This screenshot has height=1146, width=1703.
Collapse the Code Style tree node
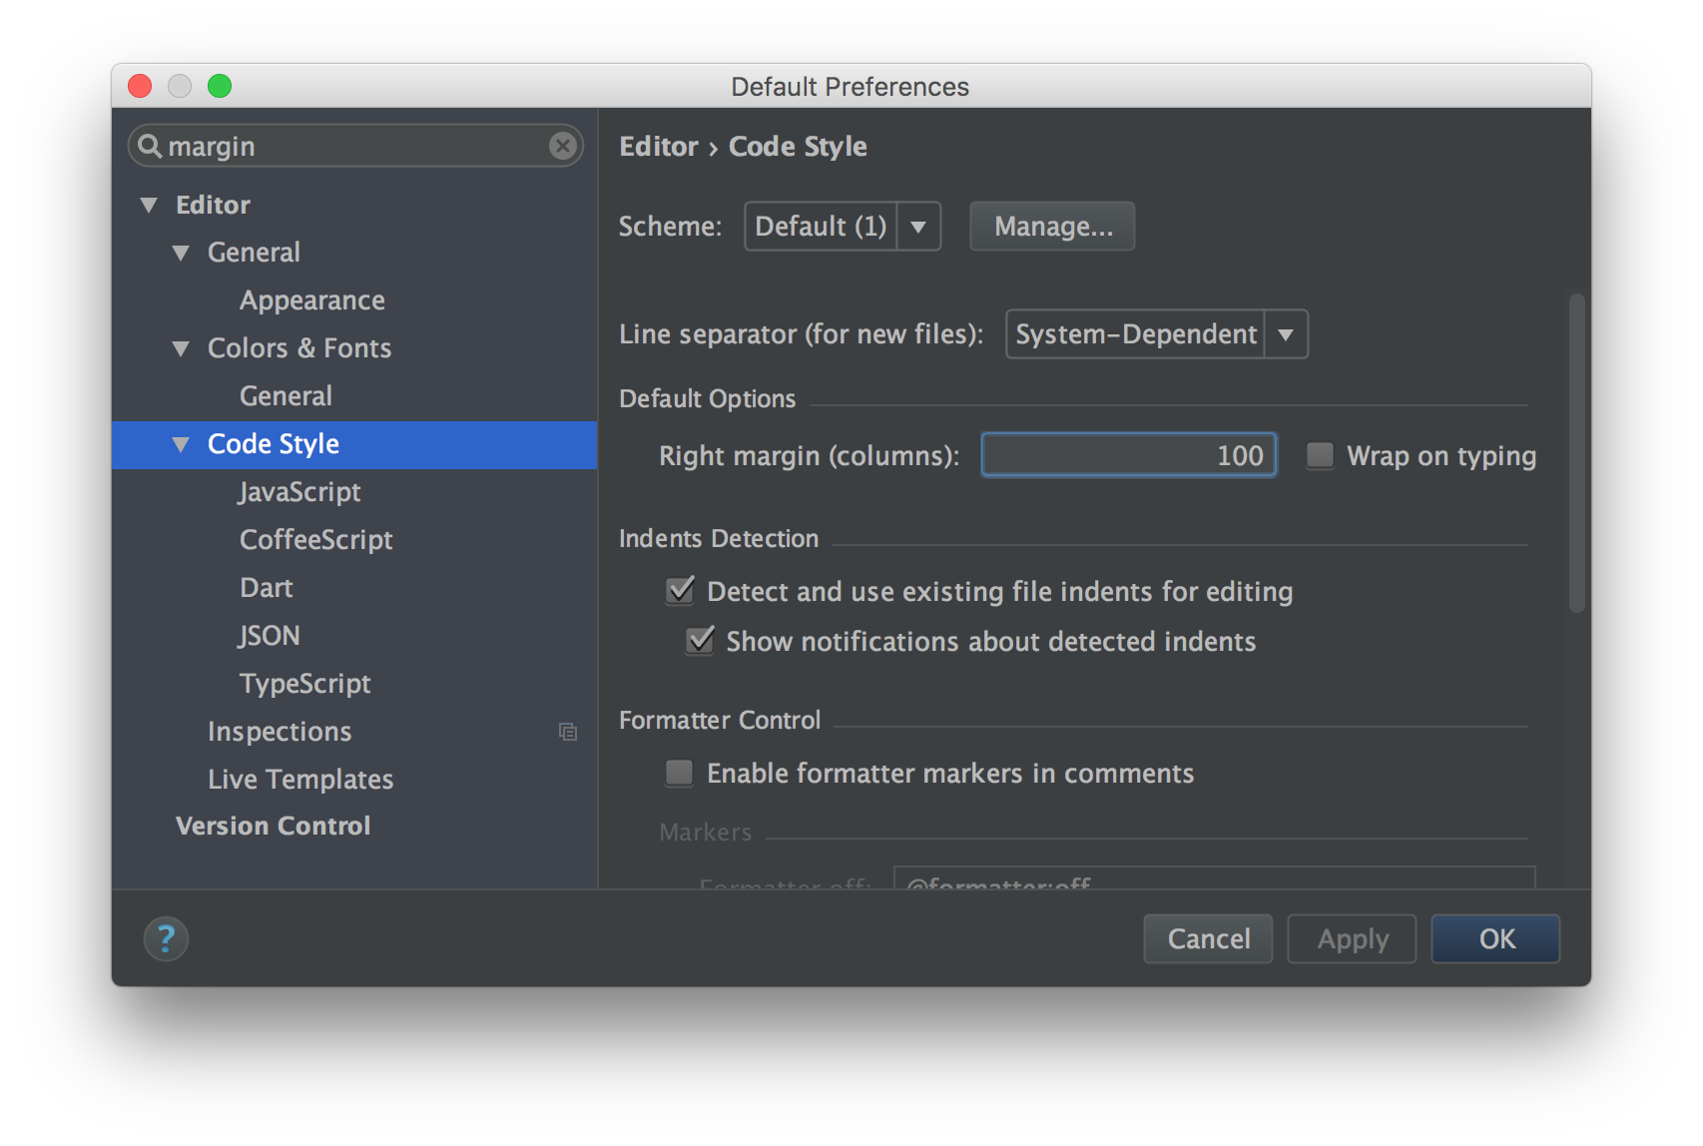pos(181,444)
